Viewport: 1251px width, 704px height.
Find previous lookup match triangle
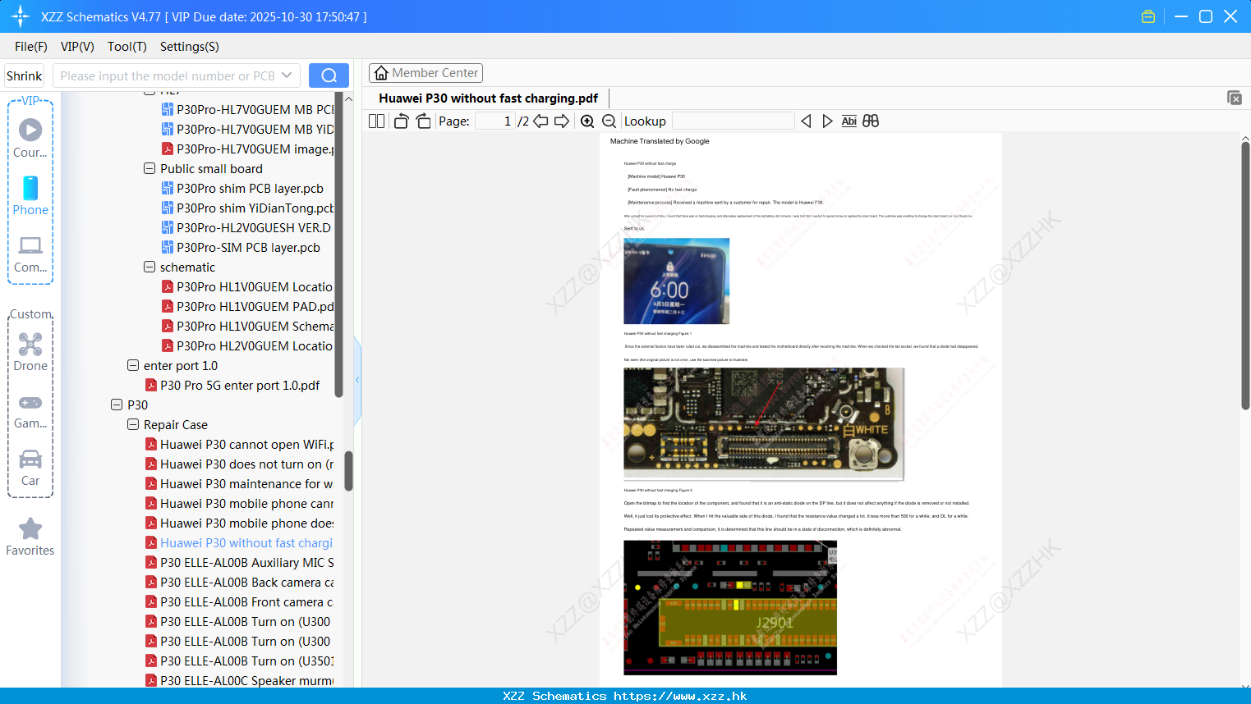(x=806, y=121)
